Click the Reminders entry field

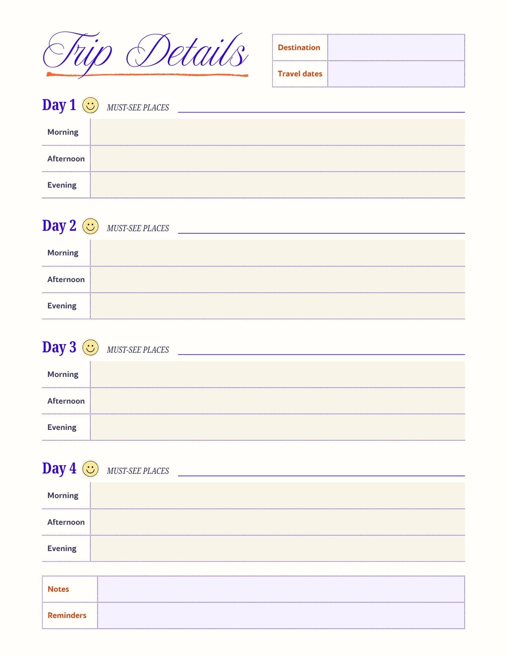coord(281,616)
